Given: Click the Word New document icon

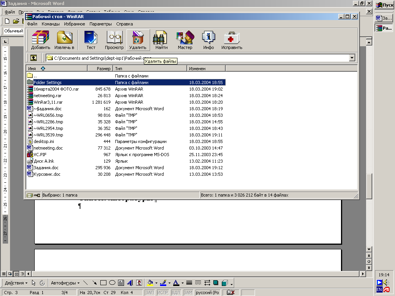Looking at the screenshot, I should (x=7, y=21).
